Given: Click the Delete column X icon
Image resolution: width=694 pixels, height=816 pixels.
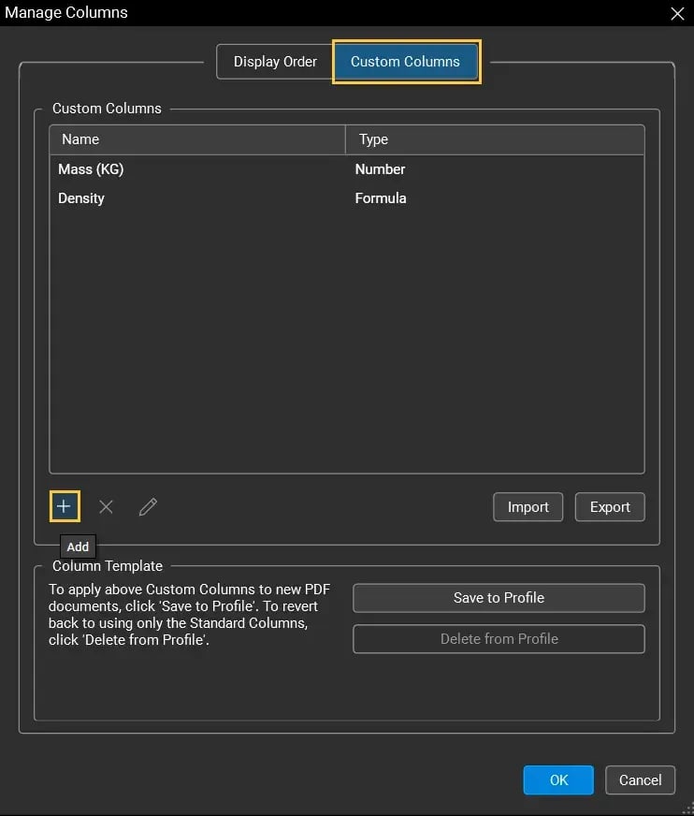Looking at the screenshot, I should tap(106, 506).
